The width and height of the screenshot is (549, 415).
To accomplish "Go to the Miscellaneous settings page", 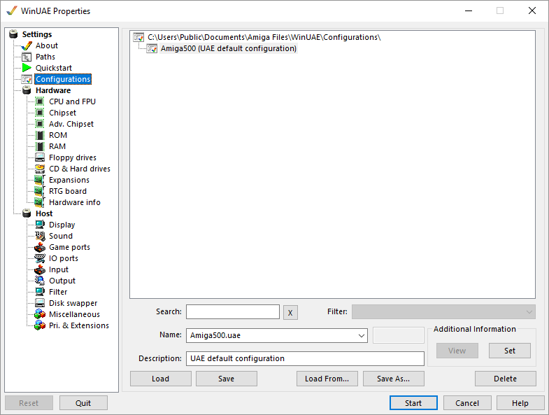I will (x=74, y=314).
